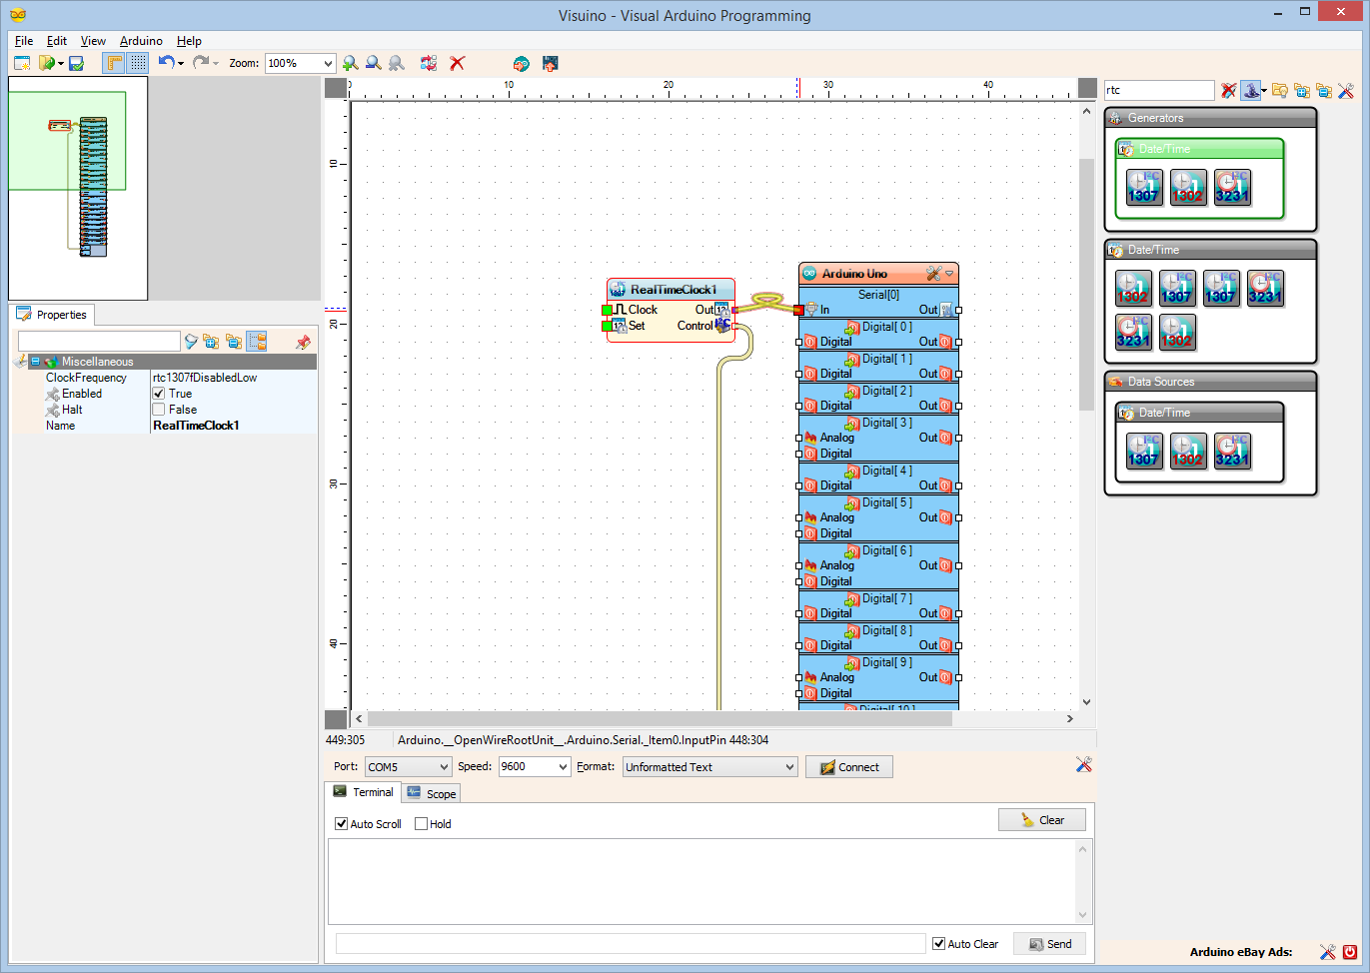The width and height of the screenshot is (1370, 973).
Task: Toggle categorized properties view button
Action: click(x=257, y=342)
